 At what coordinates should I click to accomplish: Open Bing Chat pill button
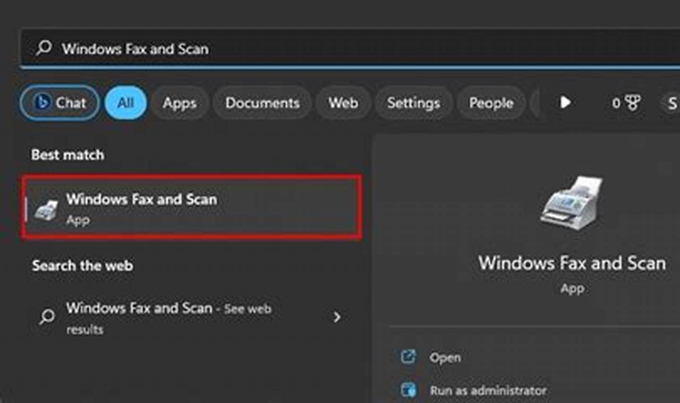click(x=60, y=103)
